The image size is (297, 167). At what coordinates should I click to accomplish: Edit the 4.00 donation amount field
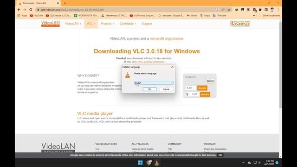coord(191,88)
